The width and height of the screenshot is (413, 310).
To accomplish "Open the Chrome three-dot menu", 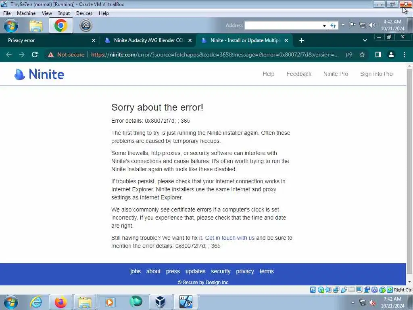I will click(404, 54).
